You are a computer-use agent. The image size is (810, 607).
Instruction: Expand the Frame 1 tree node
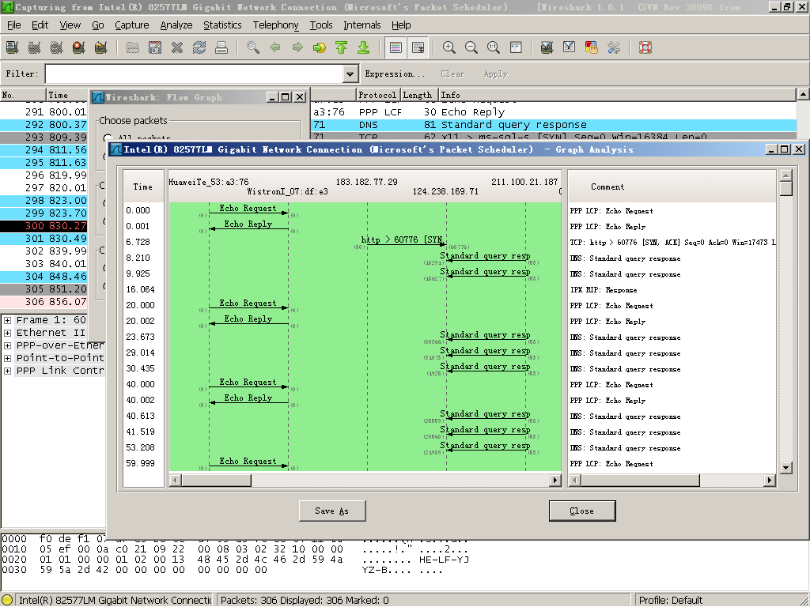(7, 320)
